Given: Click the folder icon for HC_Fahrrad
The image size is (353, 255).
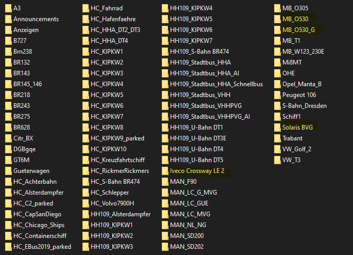Looking at the screenshot, I should [85, 8].
